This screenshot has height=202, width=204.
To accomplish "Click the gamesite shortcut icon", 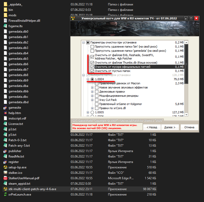I will [5, 108].
